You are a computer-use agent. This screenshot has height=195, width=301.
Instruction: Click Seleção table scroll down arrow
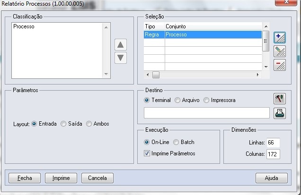click(x=266, y=67)
